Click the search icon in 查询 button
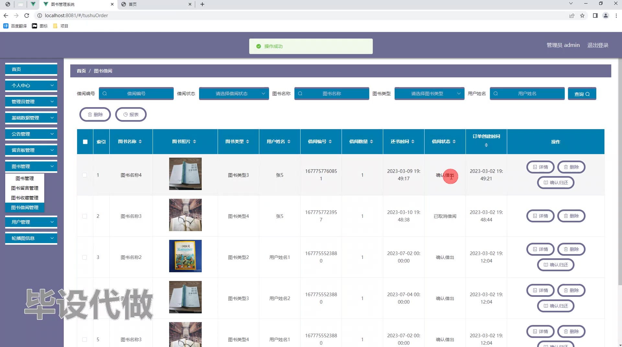The width and height of the screenshot is (622, 347). click(x=587, y=94)
